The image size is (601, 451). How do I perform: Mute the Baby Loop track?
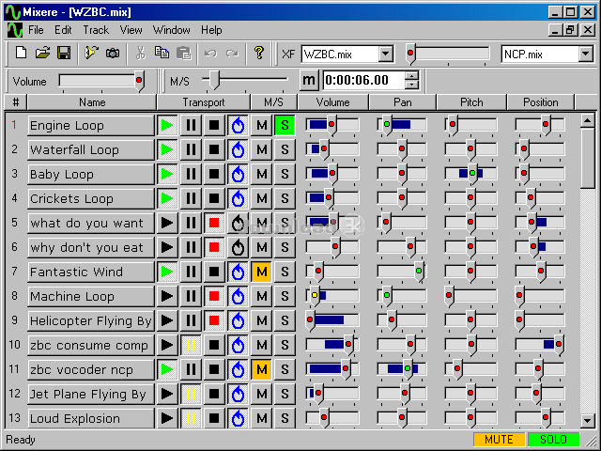click(x=261, y=174)
